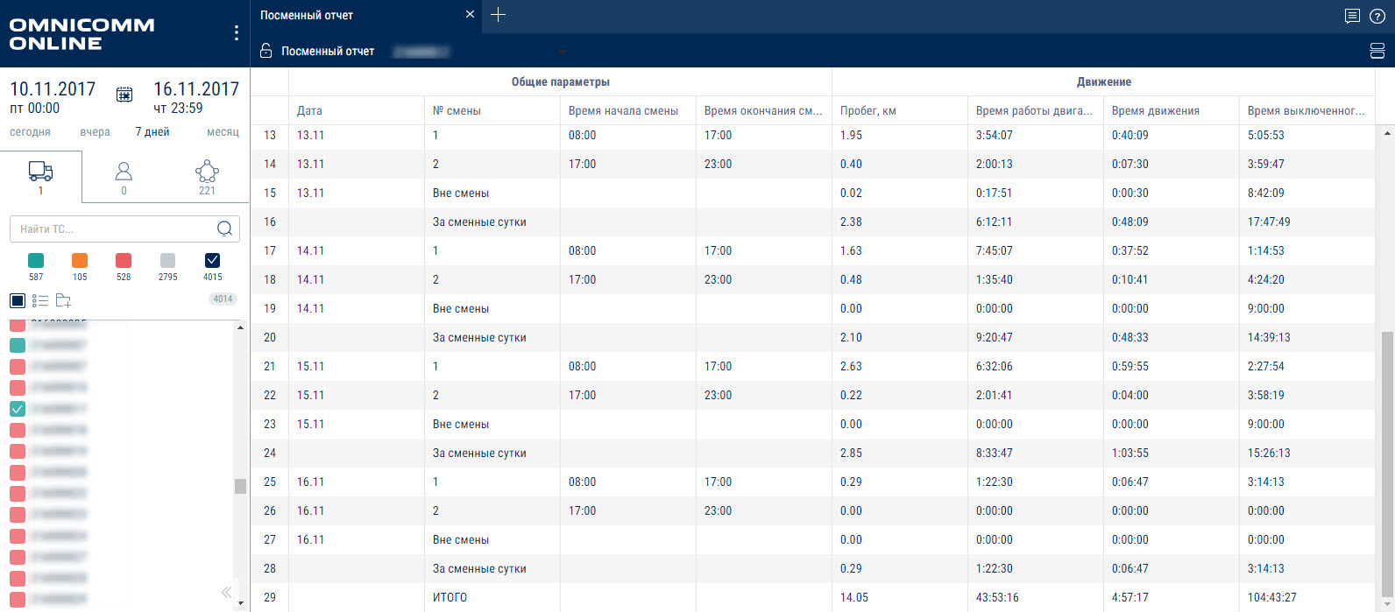Click the mileage value 1.95 in row 13
The width and height of the screenshot is (1395, 612).
click(x=851, y=135)
